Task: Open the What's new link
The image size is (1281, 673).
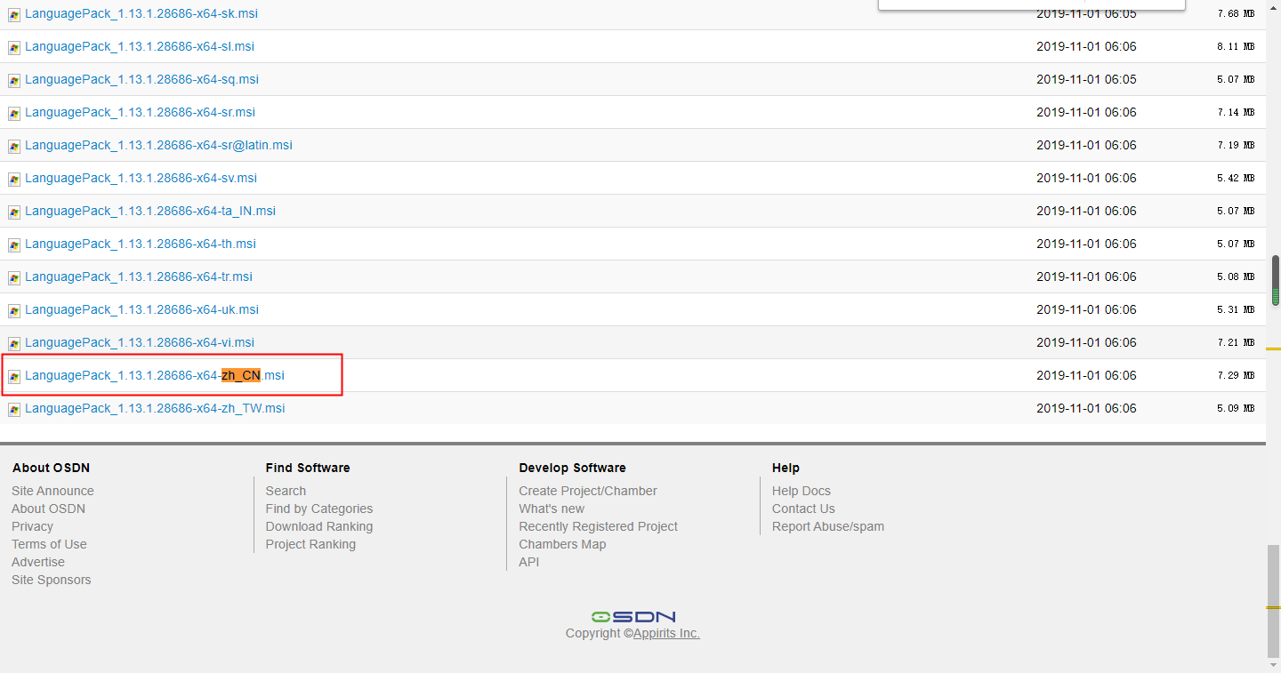Action: [x=552, y=509]
